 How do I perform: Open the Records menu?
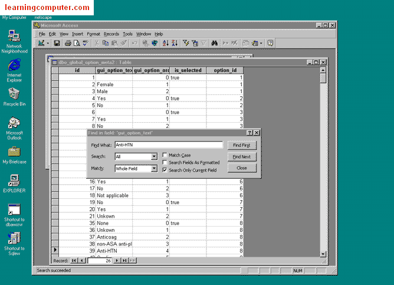click(111, 34)
